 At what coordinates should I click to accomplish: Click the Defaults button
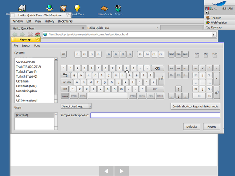(x=192, y=126)
